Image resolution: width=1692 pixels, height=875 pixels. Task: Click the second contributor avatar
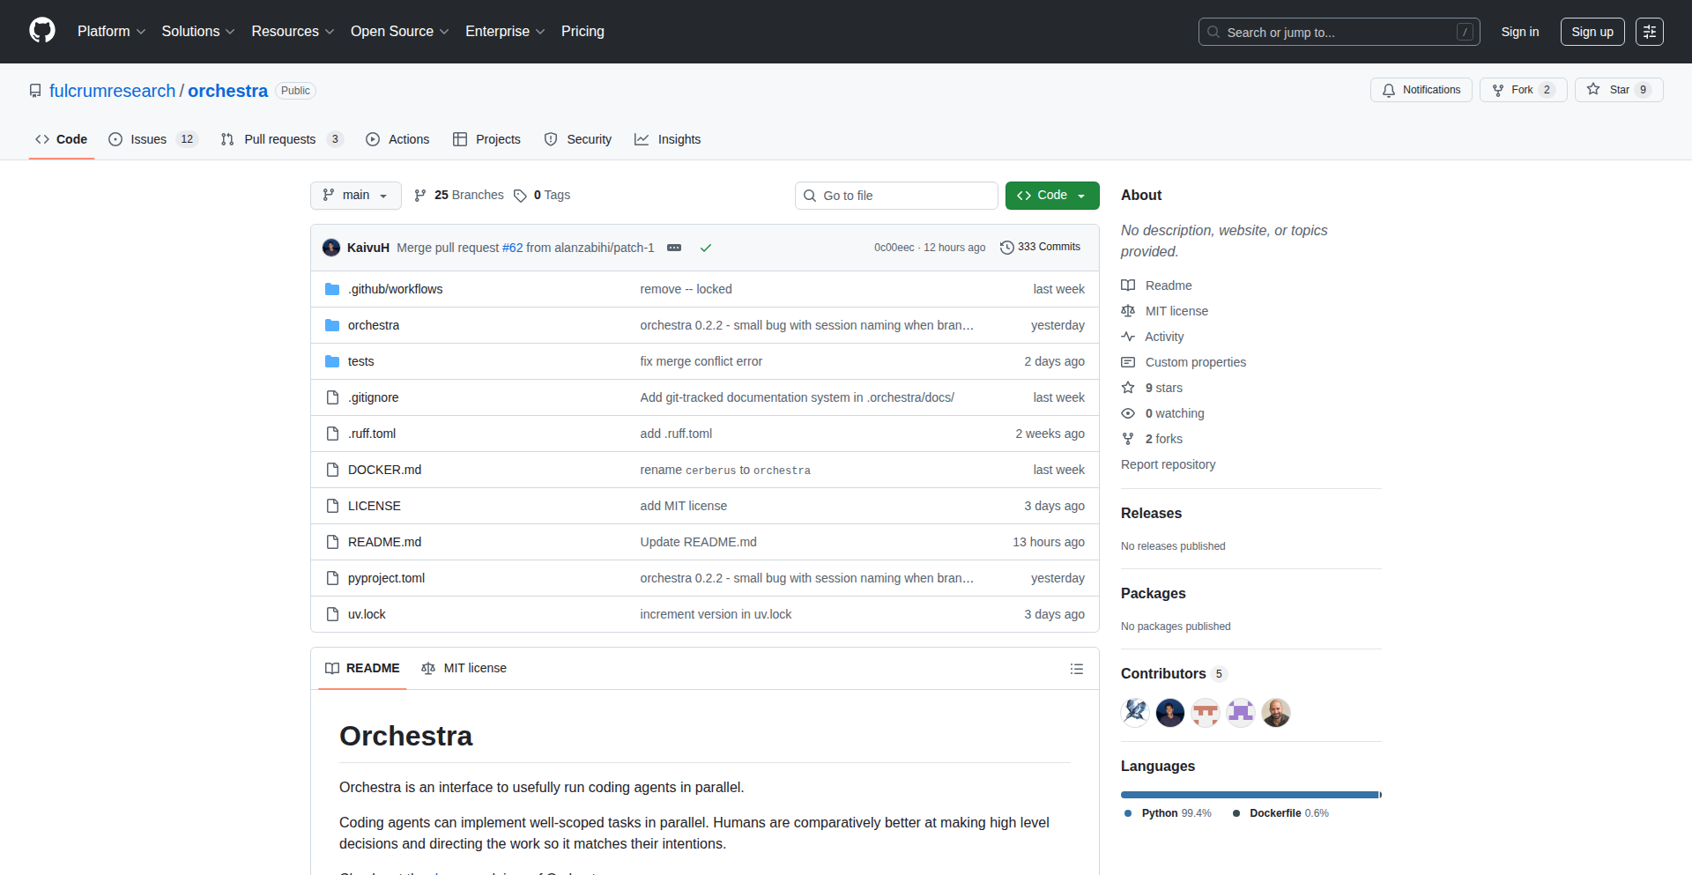1170,712
